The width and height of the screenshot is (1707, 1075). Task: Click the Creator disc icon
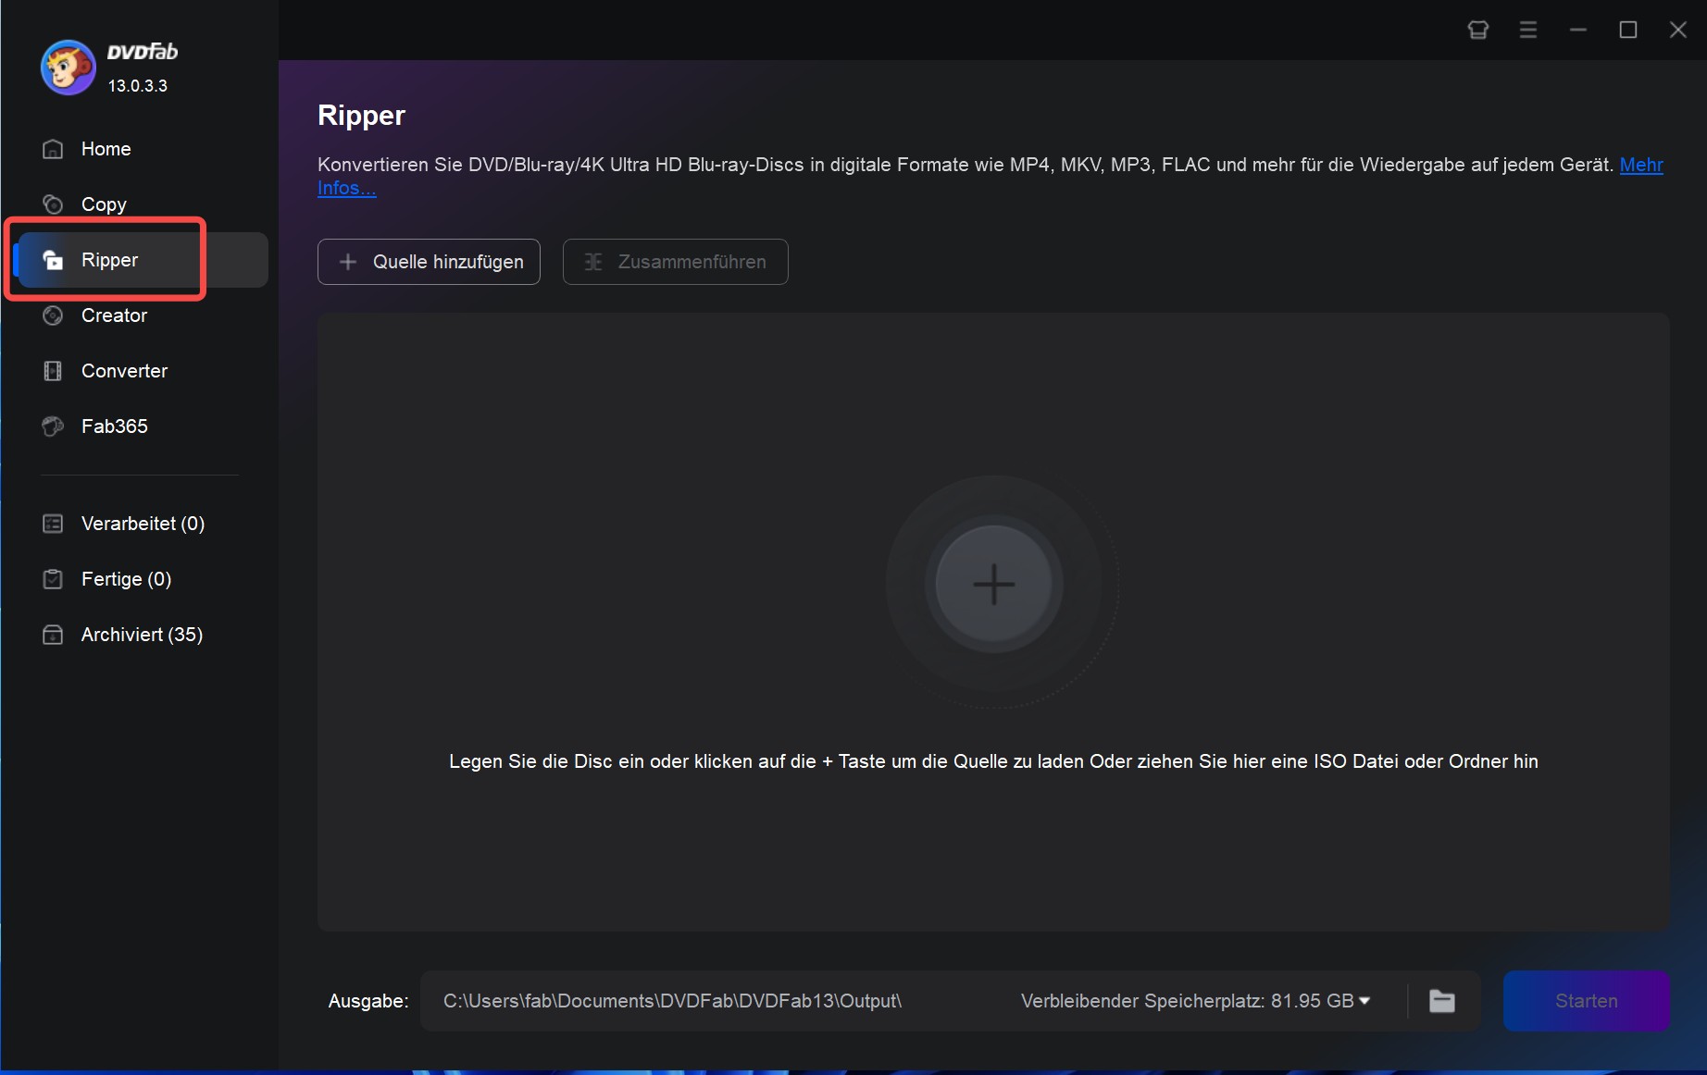click(54, 315)
